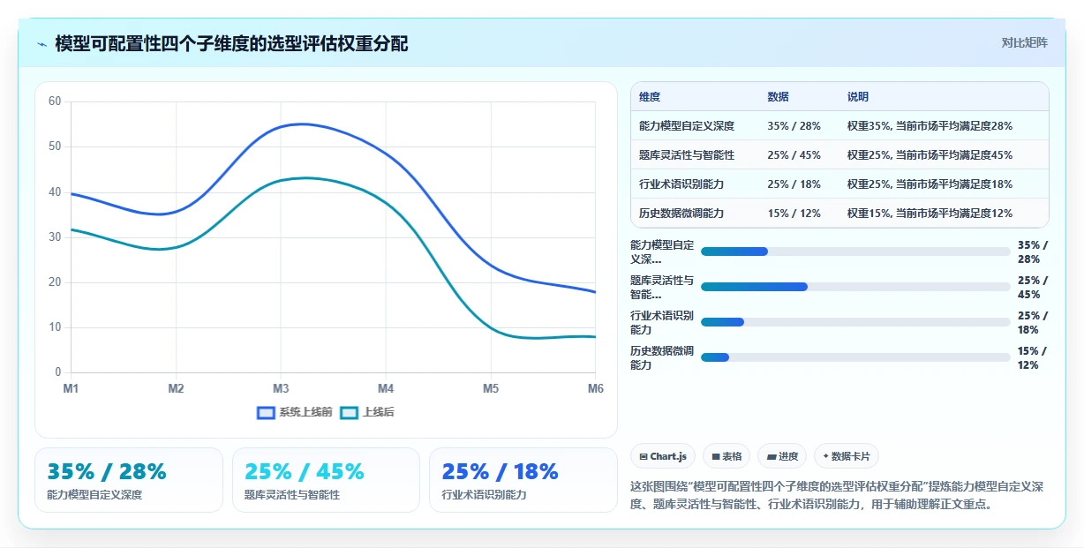Select table cell 能力模型自定义深度
This screenshot has width=1084, height=548.
pos(687,126)
